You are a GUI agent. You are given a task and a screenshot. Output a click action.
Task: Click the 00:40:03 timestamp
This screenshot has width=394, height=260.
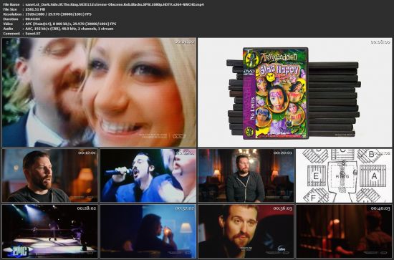point(380,208)
